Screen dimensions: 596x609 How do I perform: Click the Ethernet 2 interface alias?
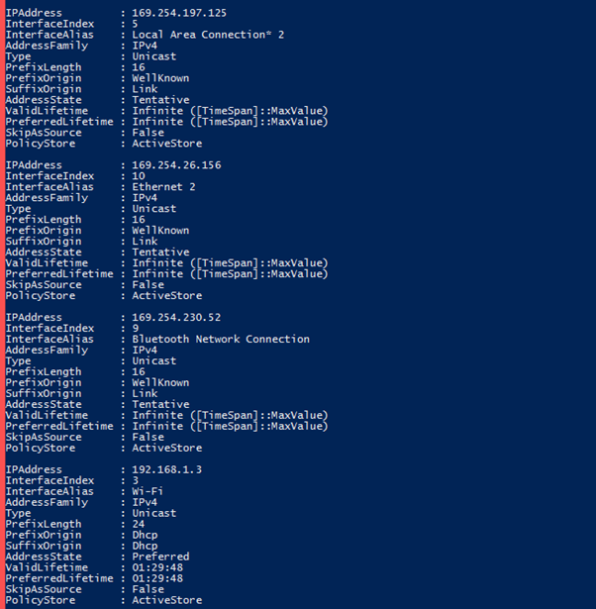tap(163, 187)
